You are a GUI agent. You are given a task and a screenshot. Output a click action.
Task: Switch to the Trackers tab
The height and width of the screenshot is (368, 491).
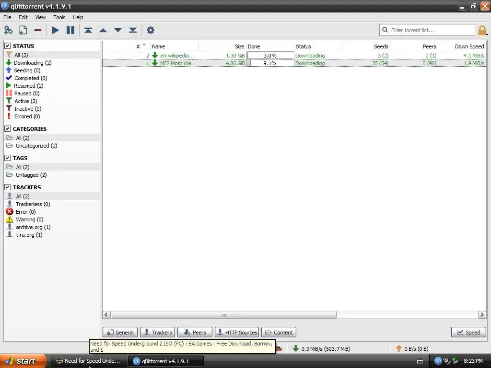tap(157, 333)
